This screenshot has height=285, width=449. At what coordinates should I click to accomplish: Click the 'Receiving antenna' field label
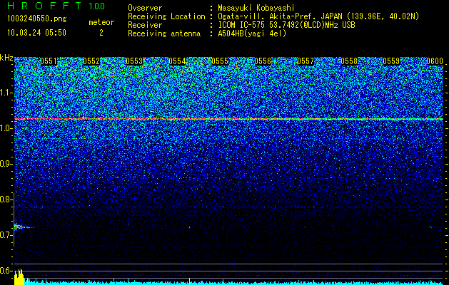click(x=164, y=33)
